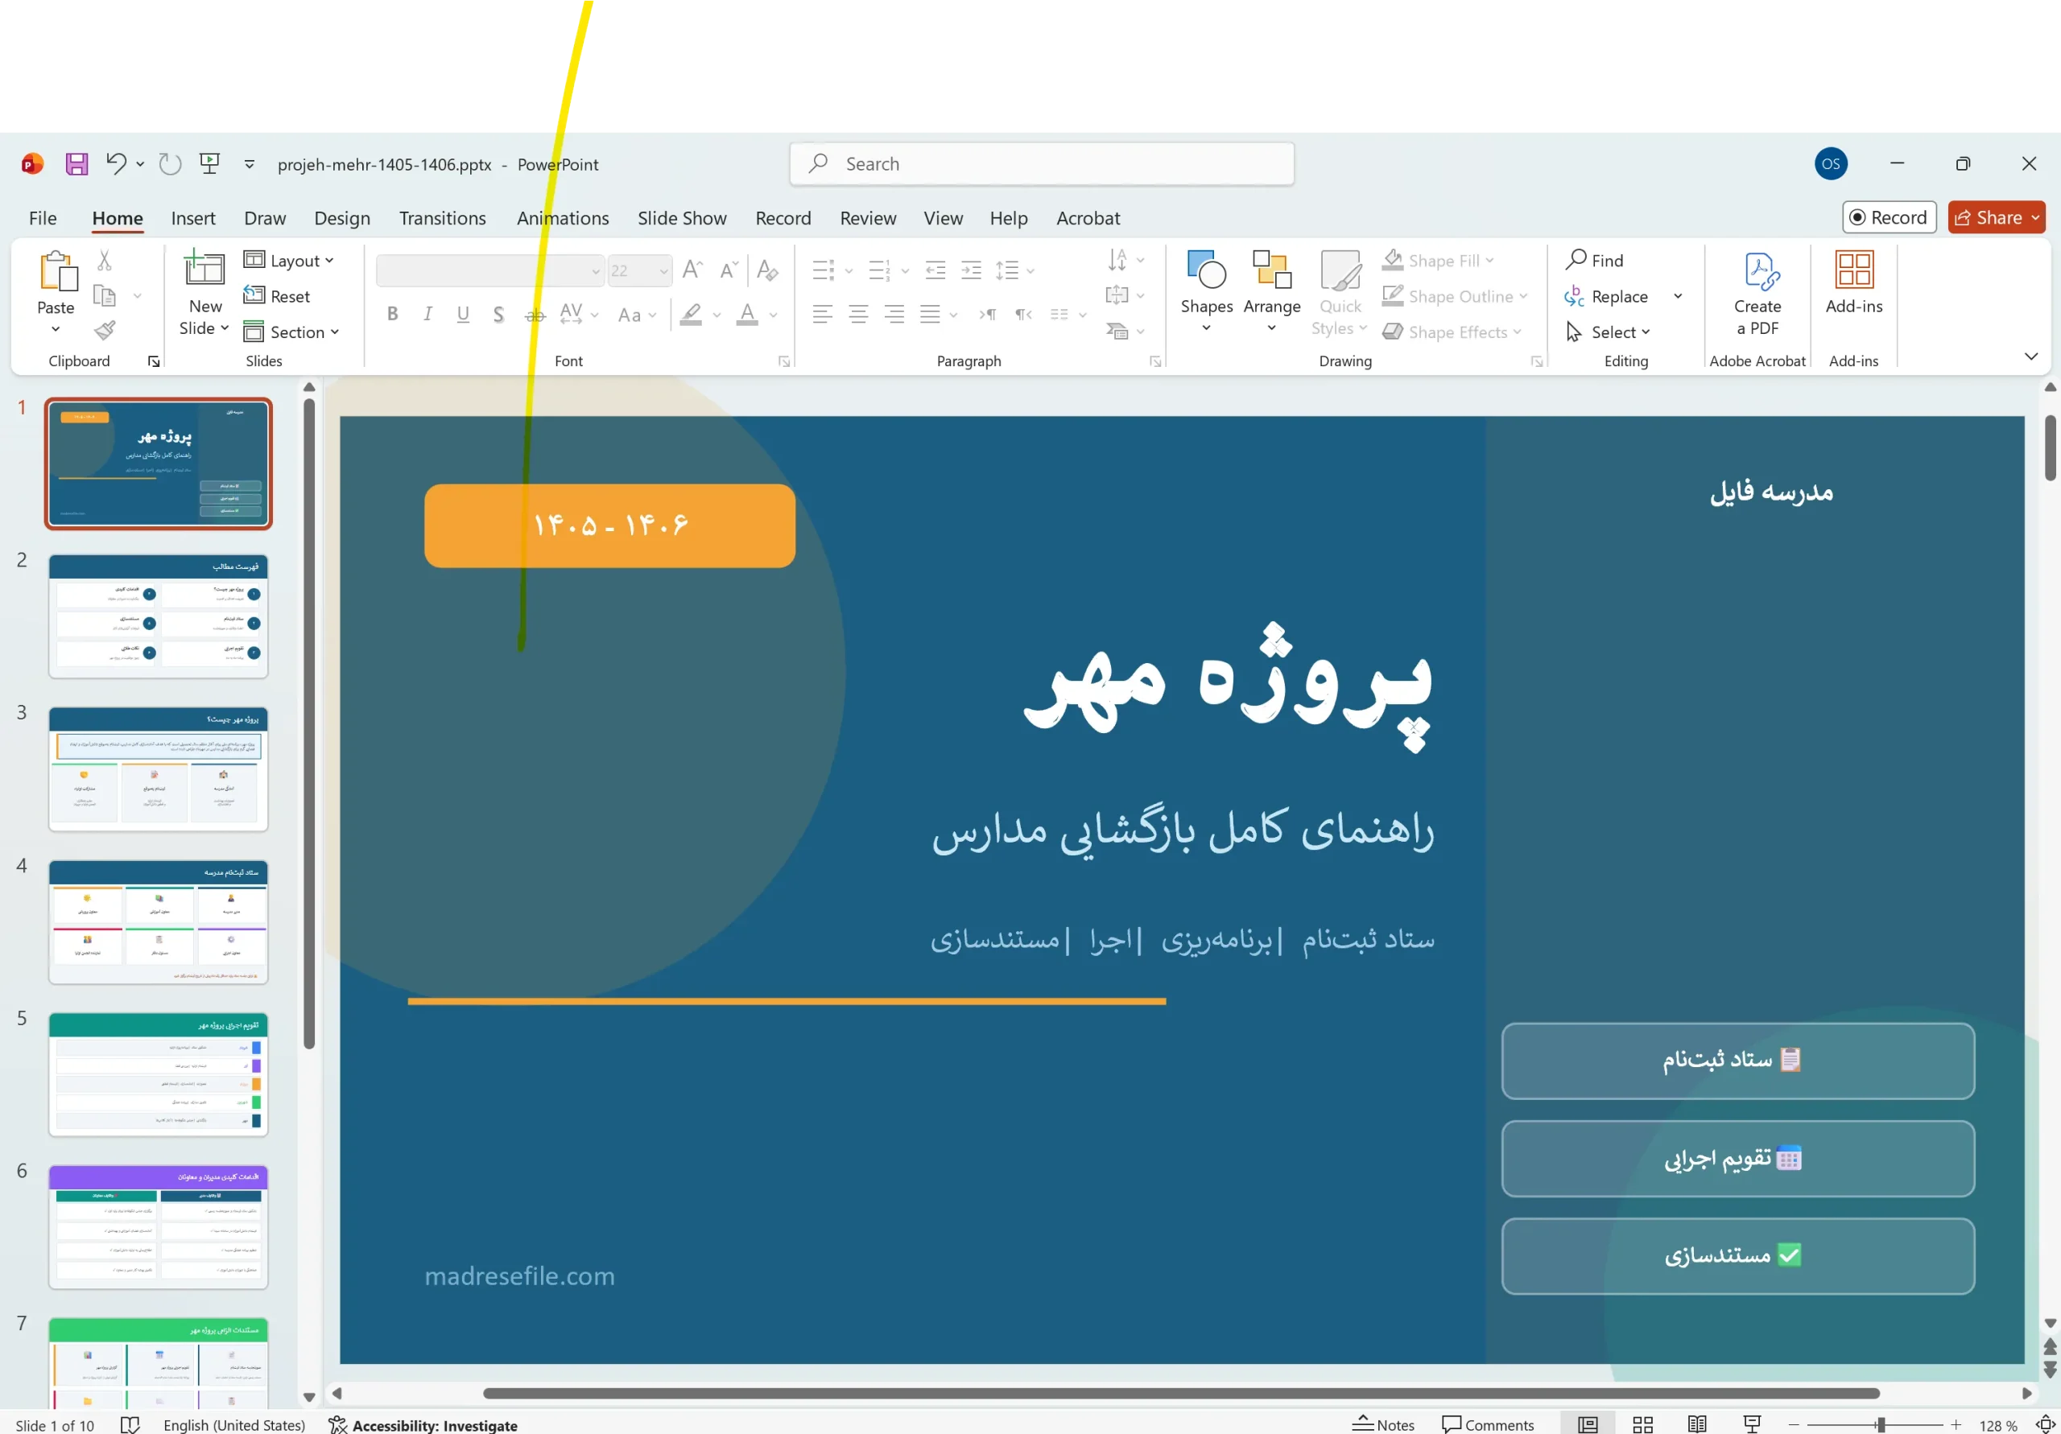The width and height of the screenshot is (2061, 1434).
Task: Toggle the Comments pane
Action: [x=1488, y=1424]
